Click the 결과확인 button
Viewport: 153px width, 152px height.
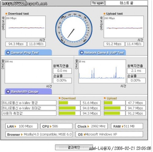coord(74,147)
